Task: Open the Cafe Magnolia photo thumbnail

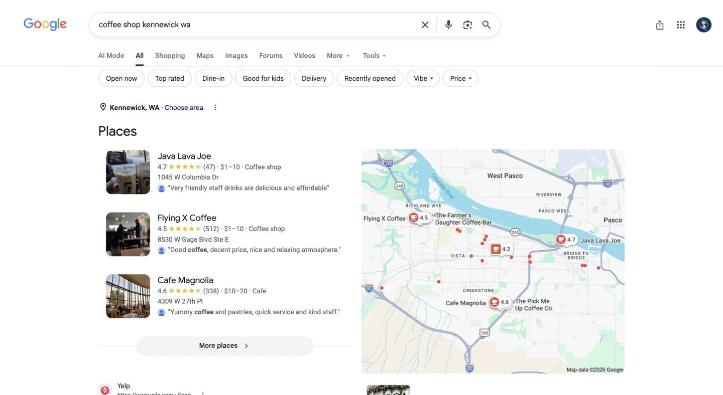Action: click(x=128, y=296)
